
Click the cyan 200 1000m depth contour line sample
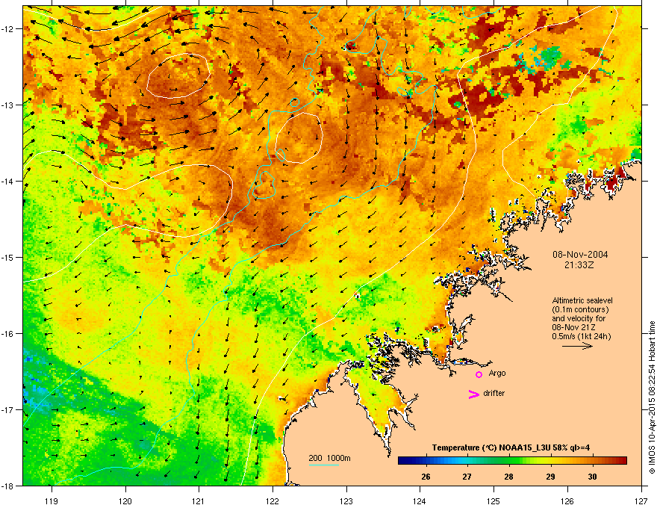coord(324,465)
